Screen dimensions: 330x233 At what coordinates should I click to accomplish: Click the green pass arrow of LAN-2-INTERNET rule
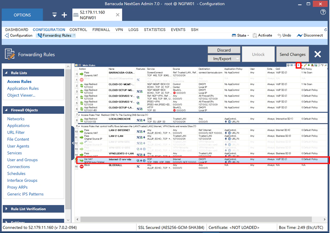[82, 131]
